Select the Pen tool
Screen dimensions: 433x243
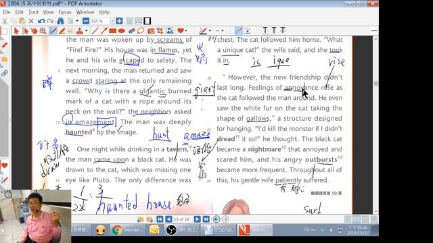[53, 31]
